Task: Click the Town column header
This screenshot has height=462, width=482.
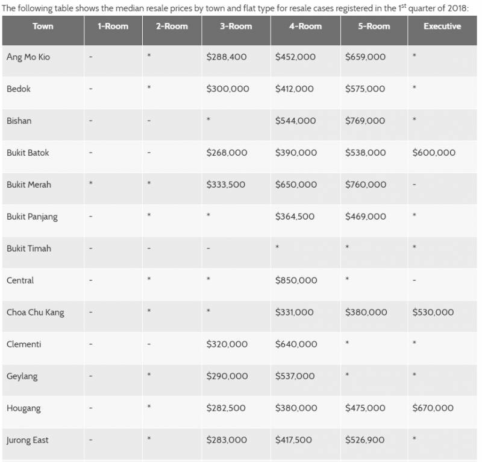Action: (43, 27)
